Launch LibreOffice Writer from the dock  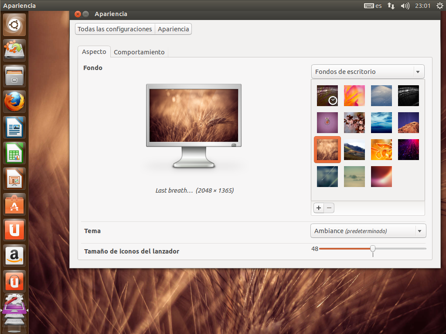(14, 127)
